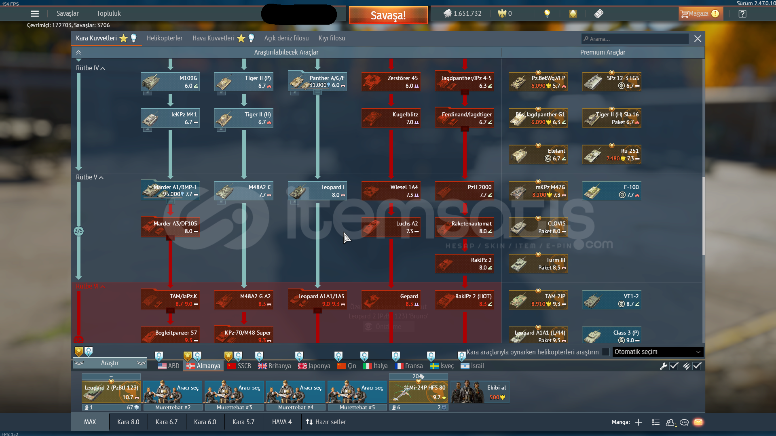Open the Mağaza shop
The image size is (776, 436).
pos(700,13)
